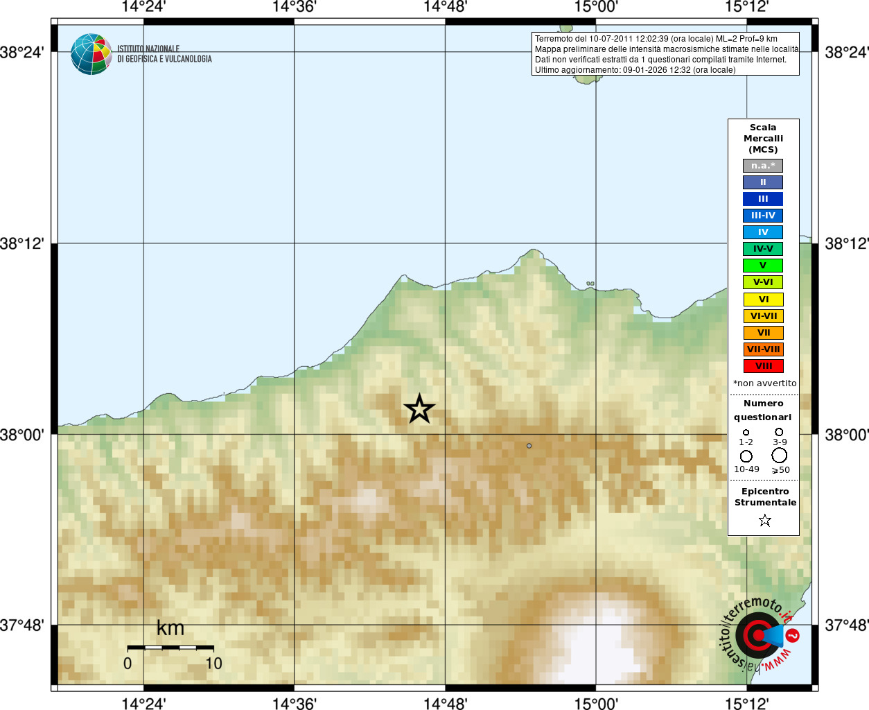Select the red VIII legend swatch
869x710 pixels.
click(x=763, y=366)
